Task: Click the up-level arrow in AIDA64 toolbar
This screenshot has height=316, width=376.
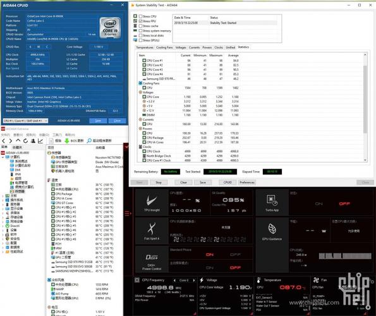Action: [x=18, y=140]
